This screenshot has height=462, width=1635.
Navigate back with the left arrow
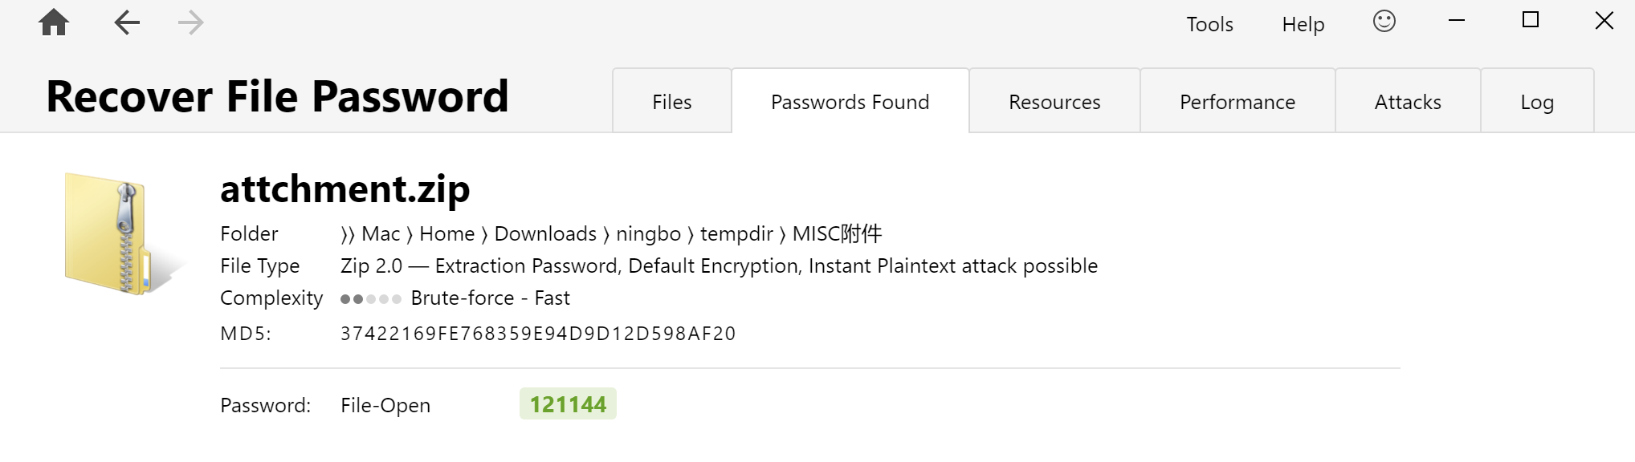(x=127, y=22)
